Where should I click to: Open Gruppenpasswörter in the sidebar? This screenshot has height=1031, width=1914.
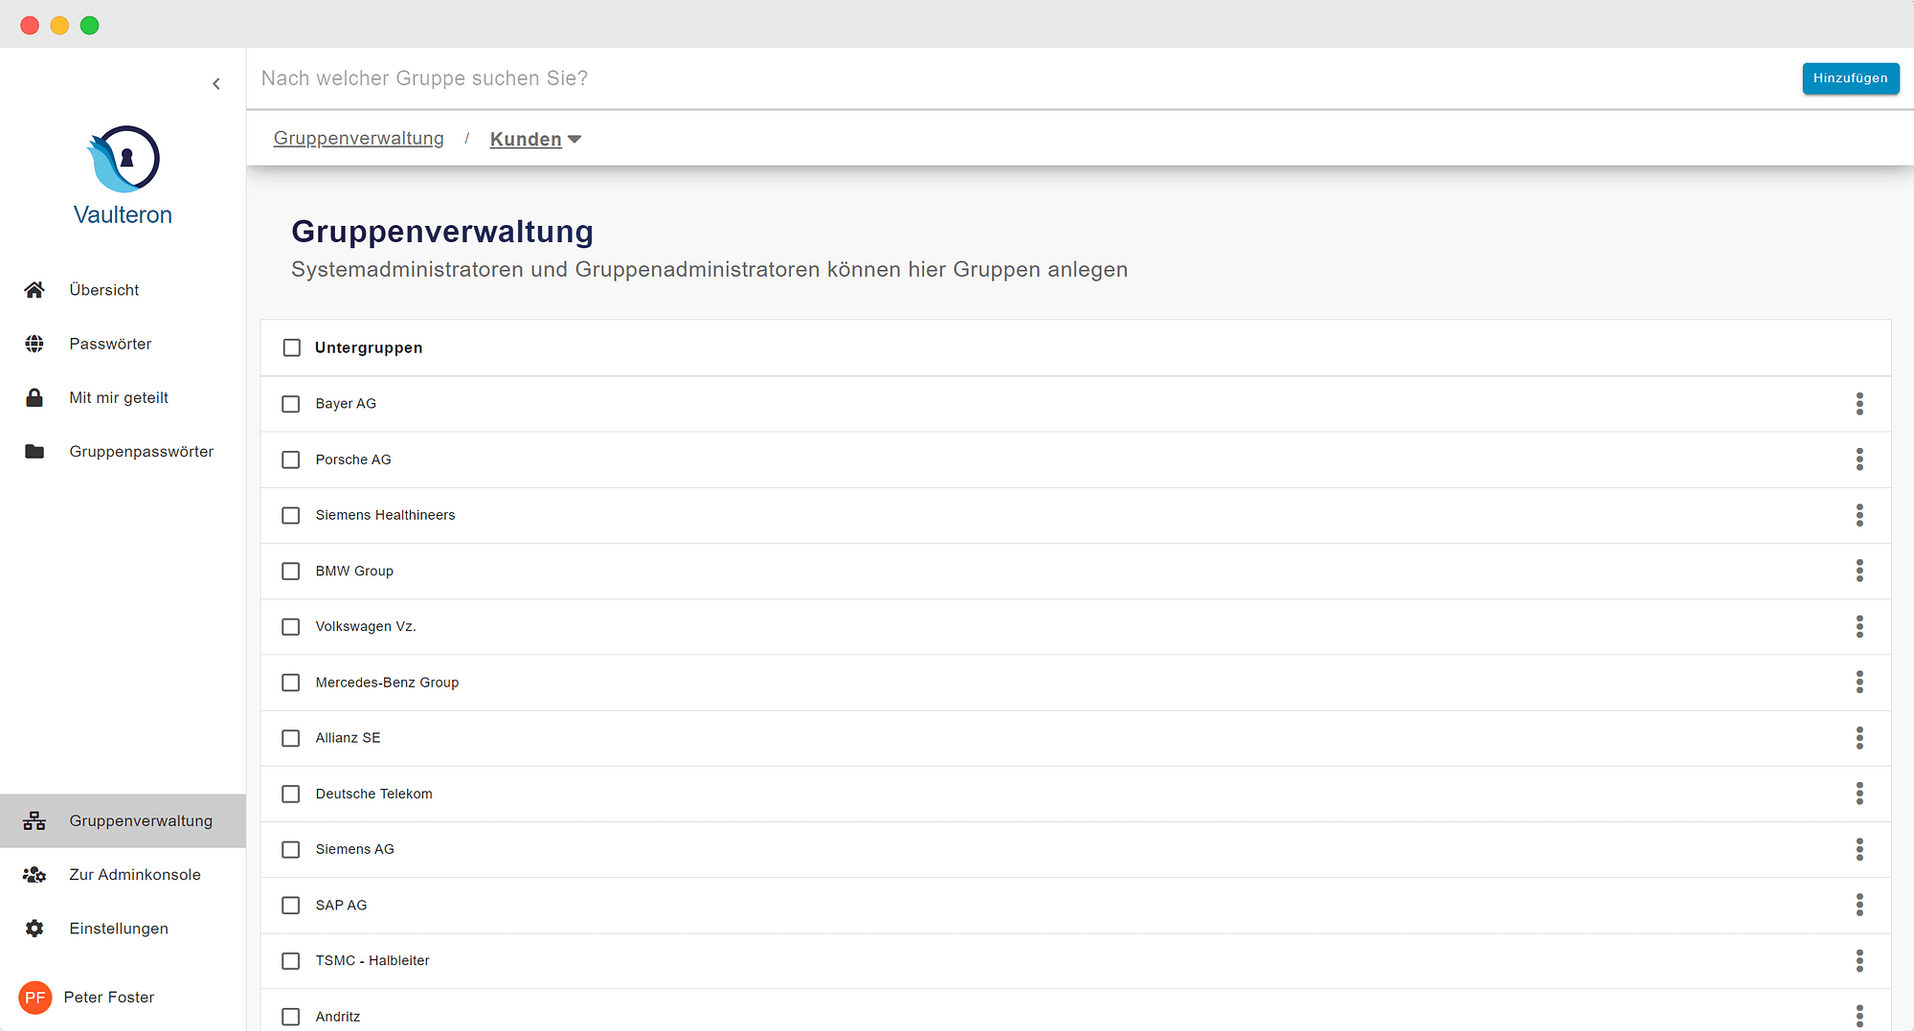[123, 451]
